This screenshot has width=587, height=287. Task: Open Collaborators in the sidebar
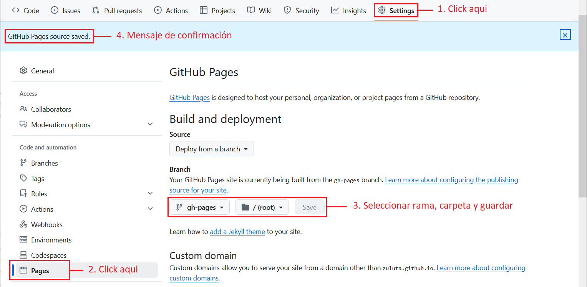51,109
